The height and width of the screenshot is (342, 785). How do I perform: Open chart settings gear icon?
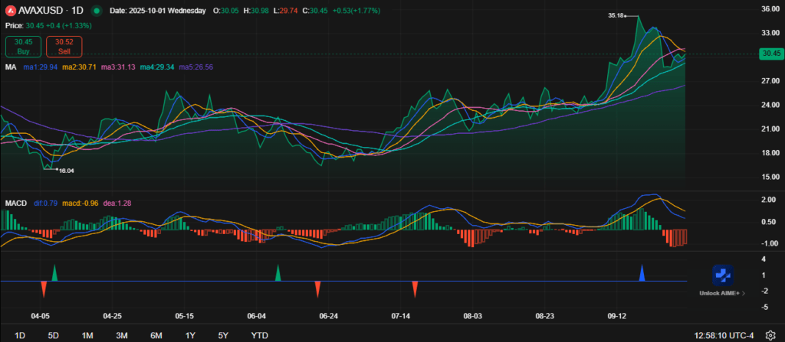coord(770,335)
